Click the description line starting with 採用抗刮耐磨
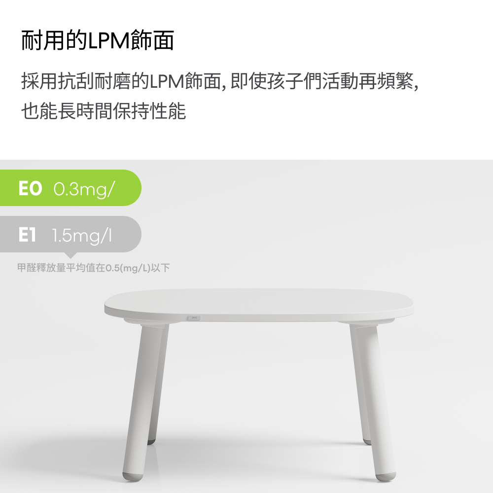The image size is (493, 493). pyautogui.click(x=220, y=81)
